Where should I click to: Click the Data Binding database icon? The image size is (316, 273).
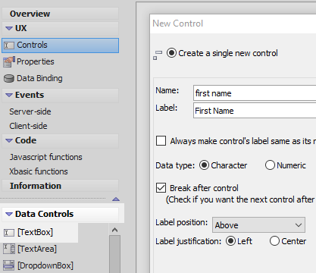click(x=9, y=79)
